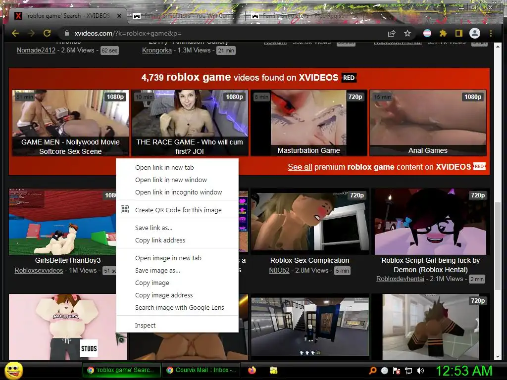Click the '21 min' duration badge
Screen dimensions: 507x380
coord(226,50)
